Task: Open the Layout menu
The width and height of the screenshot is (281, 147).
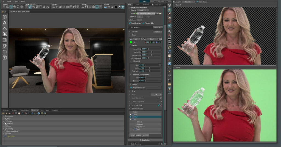Action: coord(16,1)
